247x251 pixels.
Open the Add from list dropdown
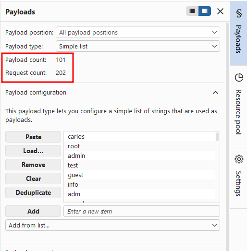(112, 225)
